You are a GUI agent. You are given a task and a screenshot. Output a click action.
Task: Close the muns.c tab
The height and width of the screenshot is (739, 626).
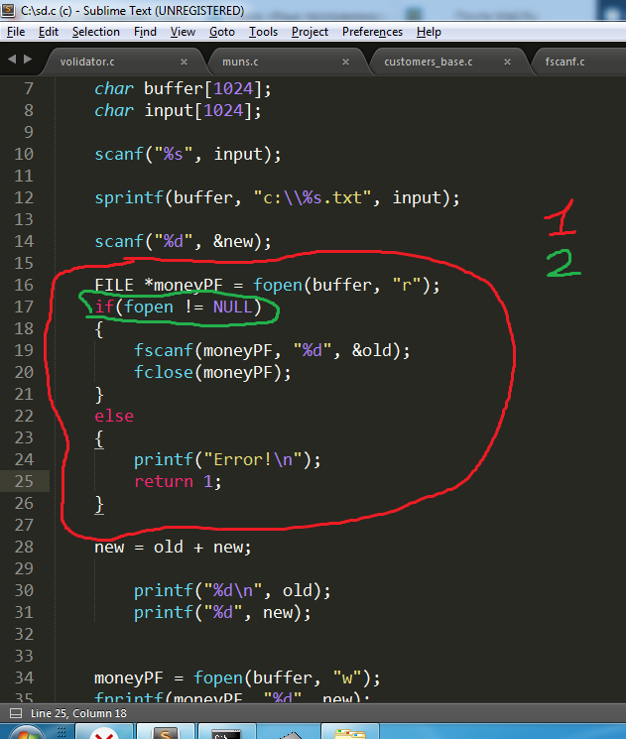coord(345,62)
